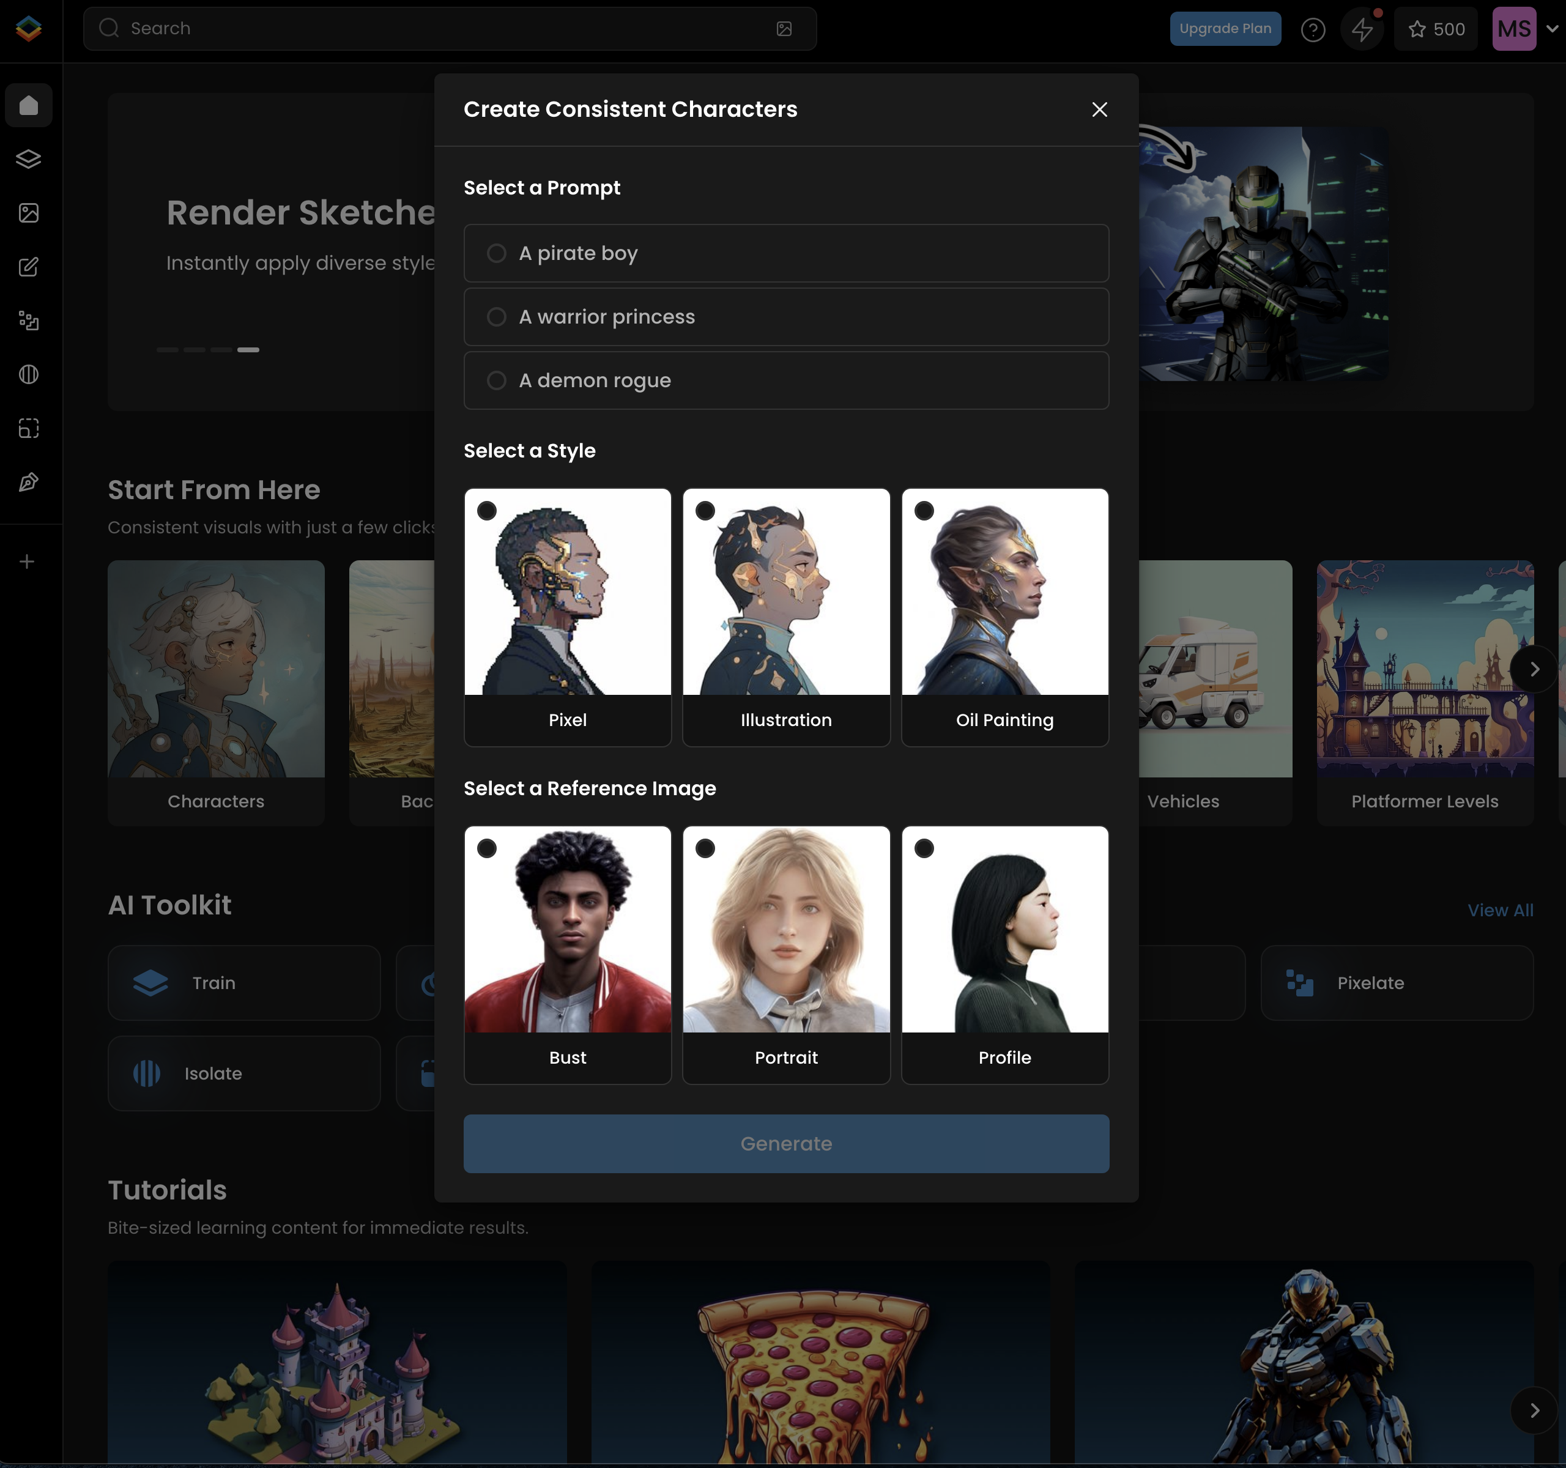Click the Generate button

pyautogui.click(x=786, y=1144)
